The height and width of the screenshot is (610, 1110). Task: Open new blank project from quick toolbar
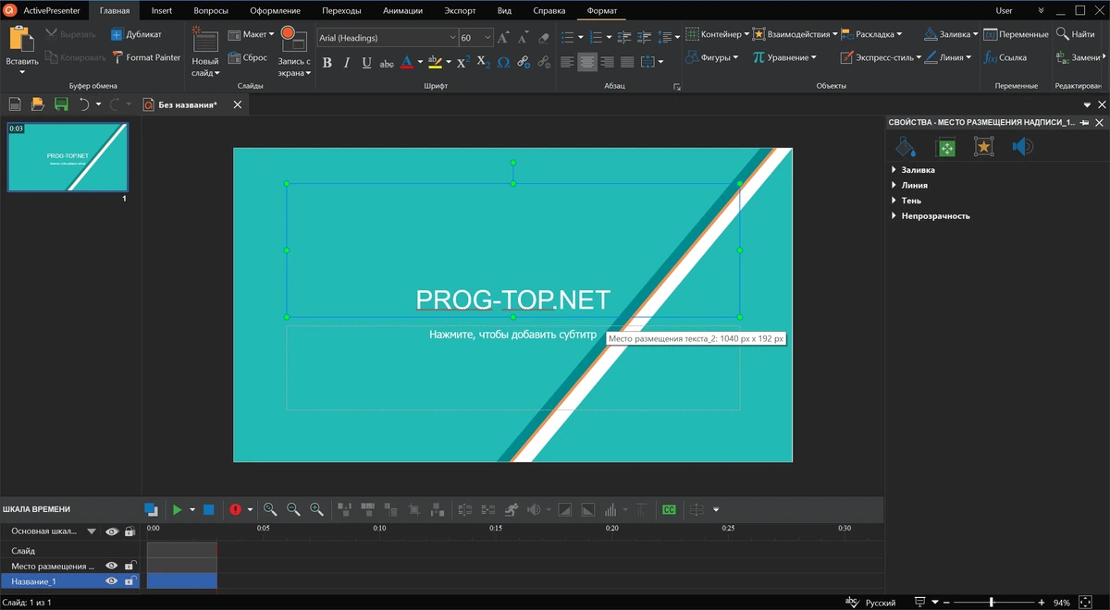pos(15,104)
